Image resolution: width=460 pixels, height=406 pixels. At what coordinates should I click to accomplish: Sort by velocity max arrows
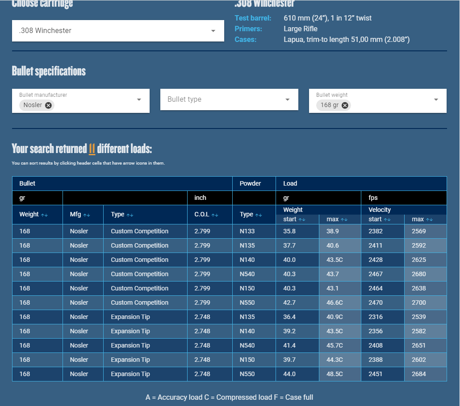point(429,220)
